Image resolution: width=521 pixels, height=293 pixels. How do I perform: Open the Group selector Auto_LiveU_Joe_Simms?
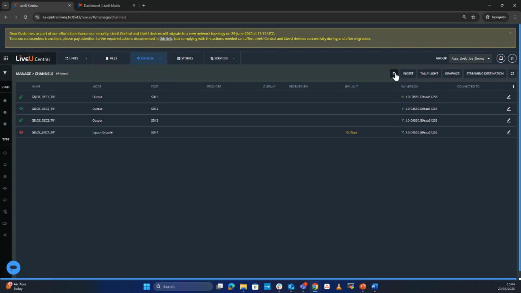pos(471,58)
